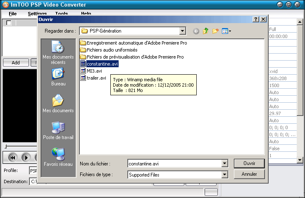Click the ImTOO Profile field
The width and height of the screenshot is (305, 198).
point(33,170)
